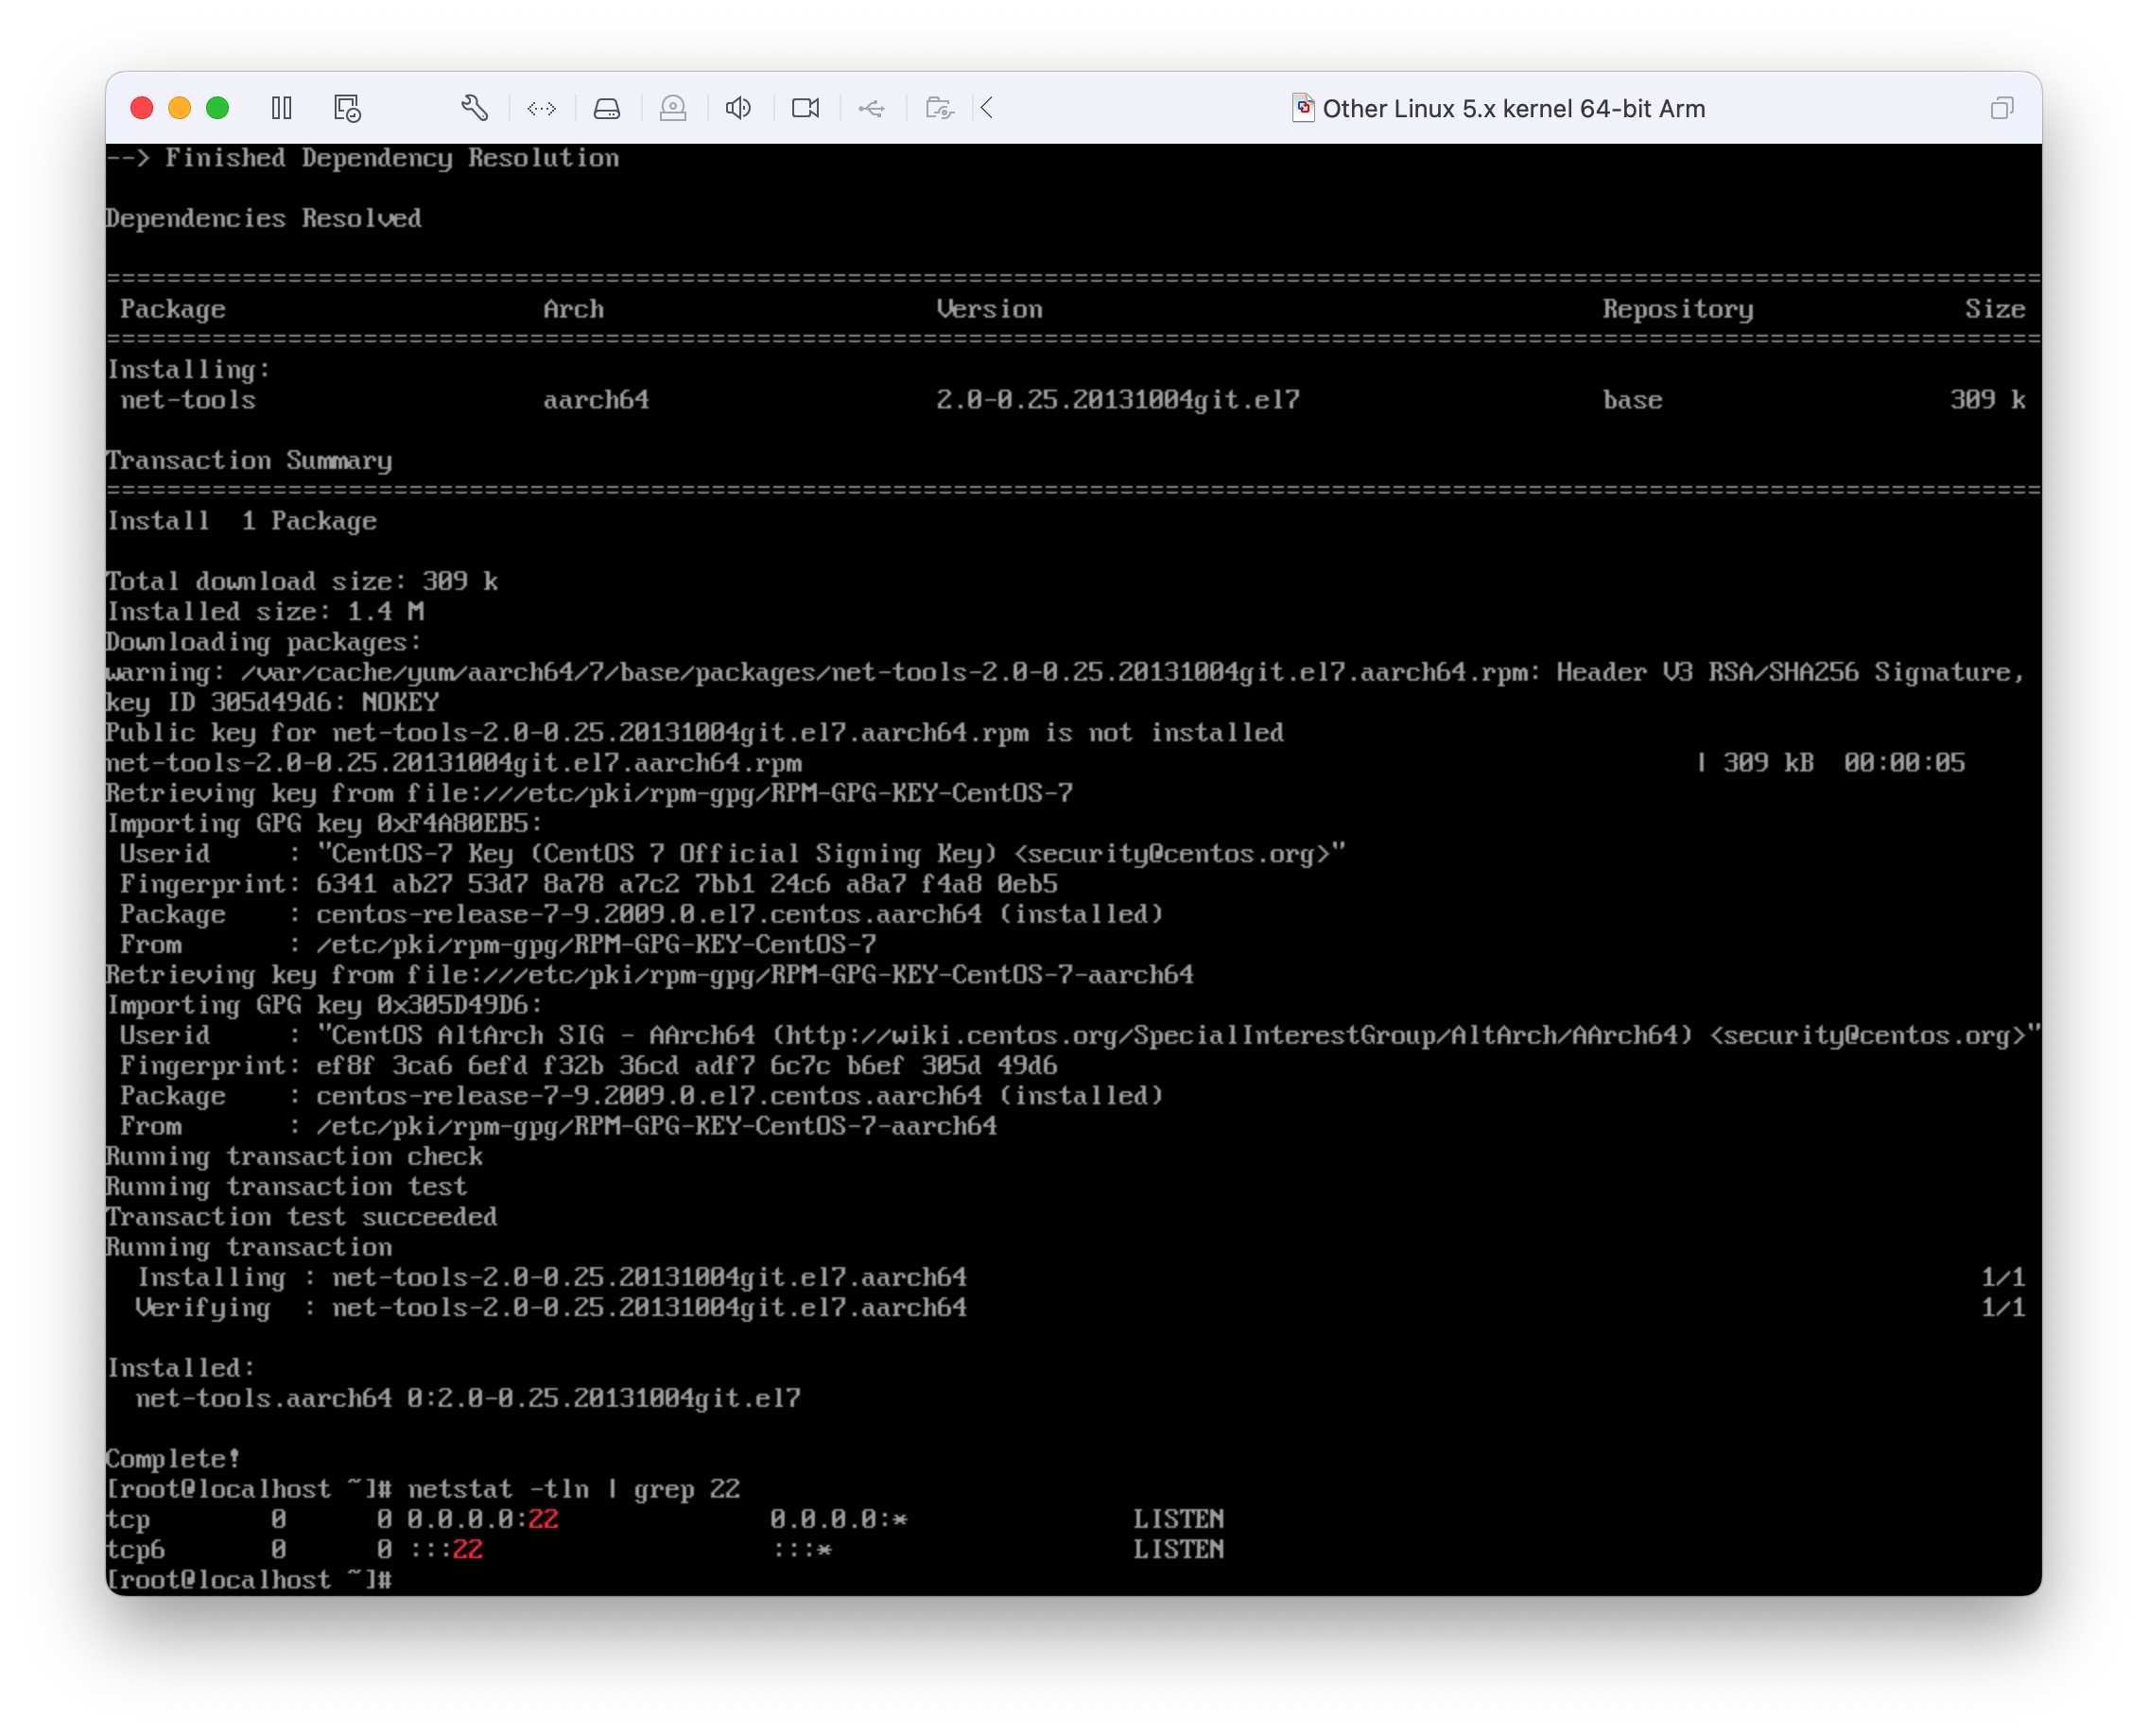Viewport: 2148px width, 1736px height.
Task: Click the single window view icon
Action: click(x=2001, y=108)
